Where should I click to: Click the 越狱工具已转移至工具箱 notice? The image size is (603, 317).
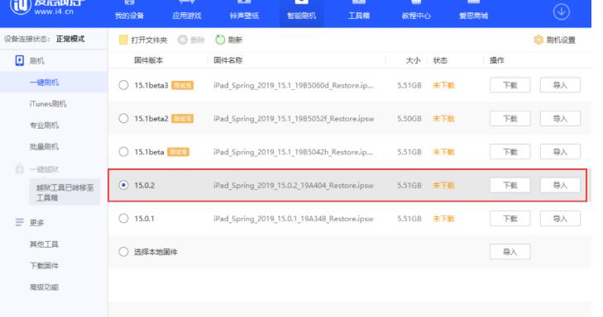tap(65, 192)
